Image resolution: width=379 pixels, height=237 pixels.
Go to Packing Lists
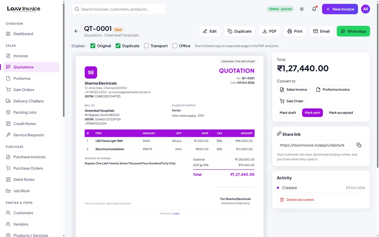tap(31, 112)
